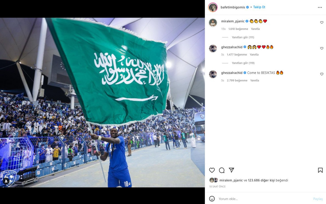Like the "Come to BESIKTAS" comment

(322, 74)
